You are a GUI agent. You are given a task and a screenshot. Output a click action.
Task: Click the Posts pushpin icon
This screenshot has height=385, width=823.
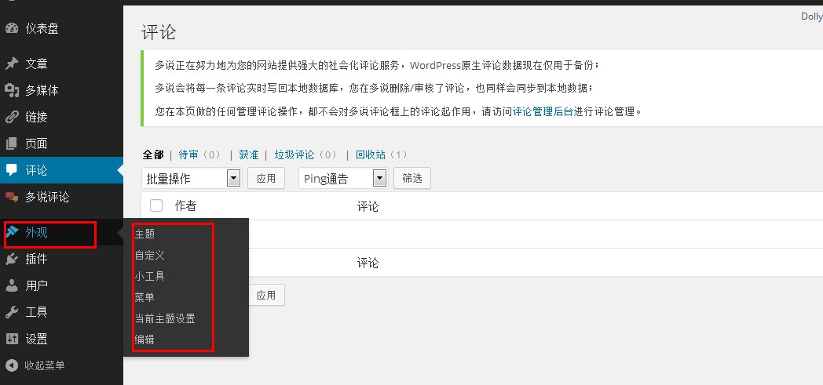12,64
